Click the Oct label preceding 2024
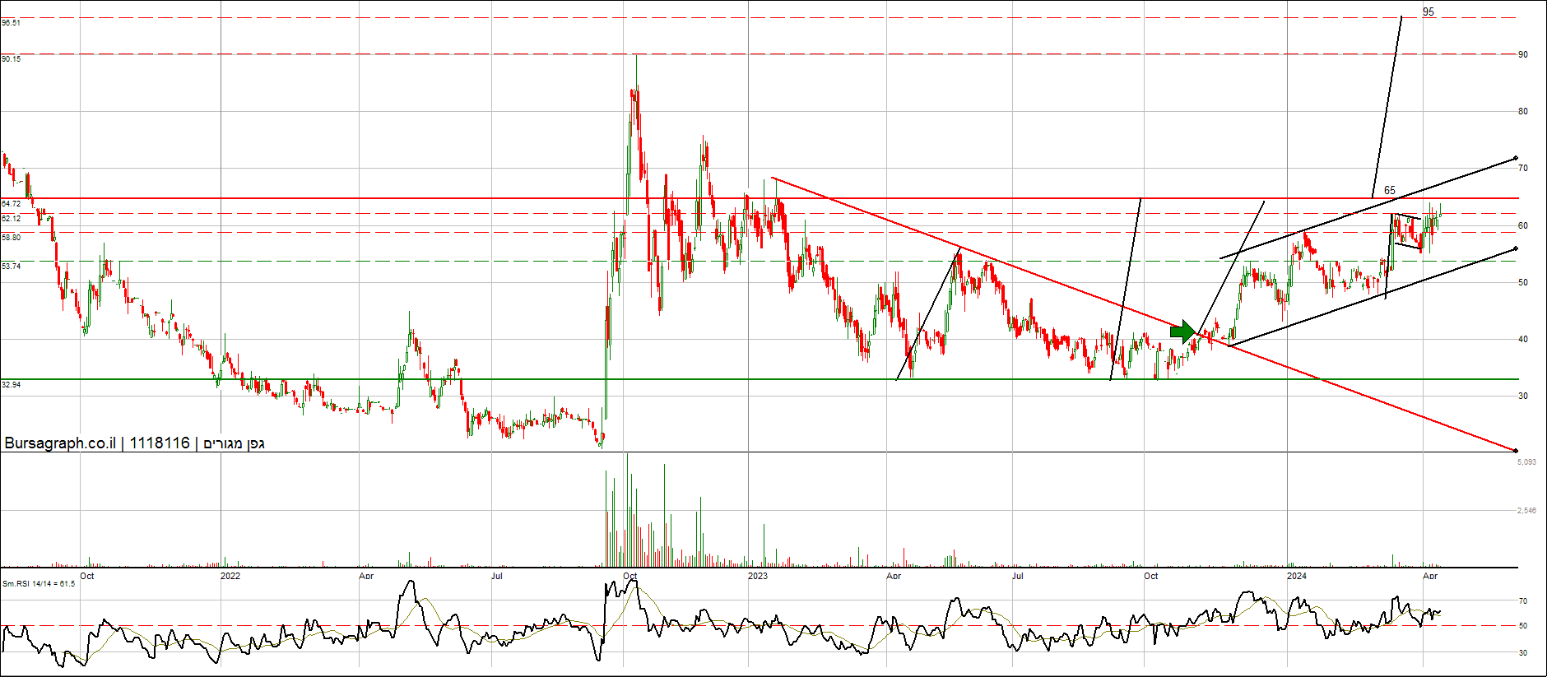The image size is (1547, 677). coord(1150,576)
